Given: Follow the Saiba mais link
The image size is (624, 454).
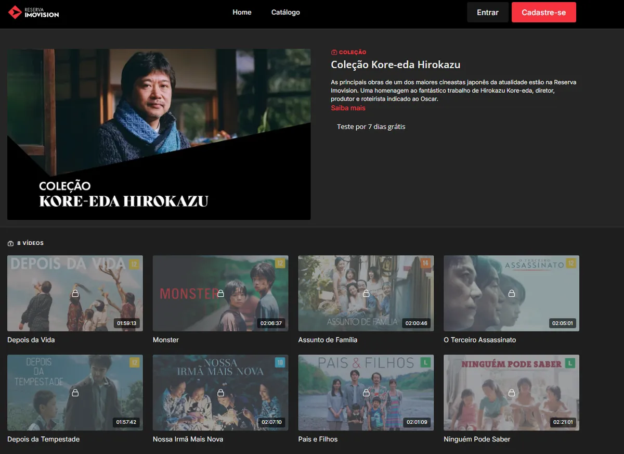Looking at the screenshot, I should point(348,108).
